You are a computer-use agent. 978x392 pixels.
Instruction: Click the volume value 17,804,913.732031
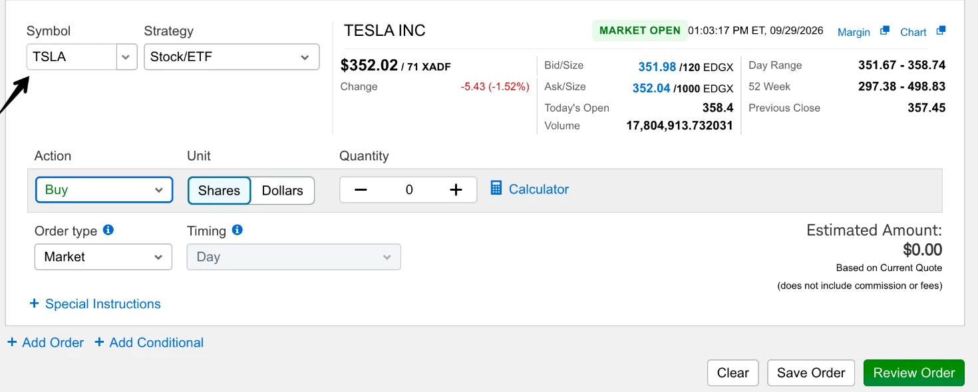tap(679, 126)
